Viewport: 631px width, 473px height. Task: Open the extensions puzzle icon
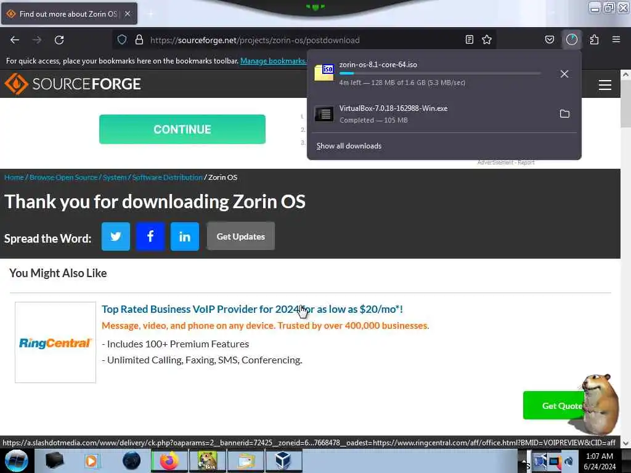594,39
